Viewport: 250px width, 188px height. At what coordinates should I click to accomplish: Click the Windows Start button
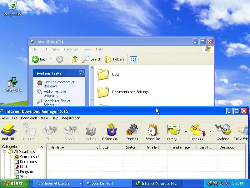tap(15, 183)
